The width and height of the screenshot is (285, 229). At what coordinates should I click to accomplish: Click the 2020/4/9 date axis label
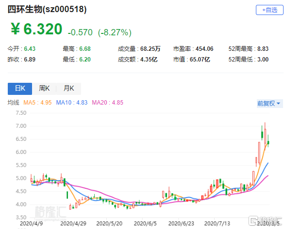click(32, 223)
